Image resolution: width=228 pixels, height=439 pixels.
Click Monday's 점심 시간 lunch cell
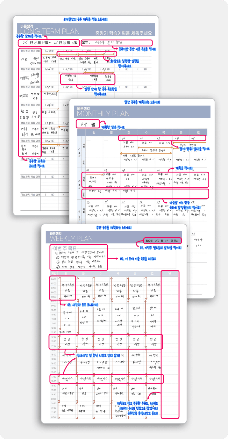[68, 342]
